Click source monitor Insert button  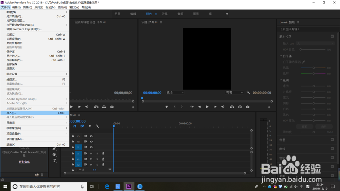96,107
